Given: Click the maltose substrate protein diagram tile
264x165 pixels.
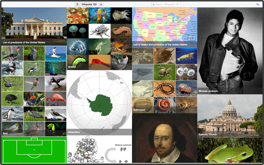Looking at the screenshot, I should point(99,150).
